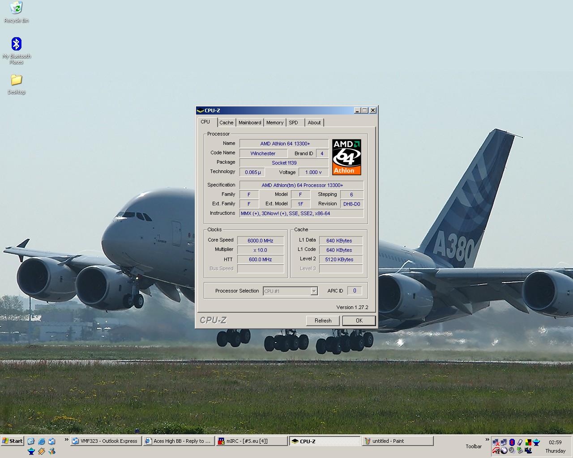Switch to VMF323 - Outlook Express taskbar button
Screen dimensions: 573x458
coord(106,441)
